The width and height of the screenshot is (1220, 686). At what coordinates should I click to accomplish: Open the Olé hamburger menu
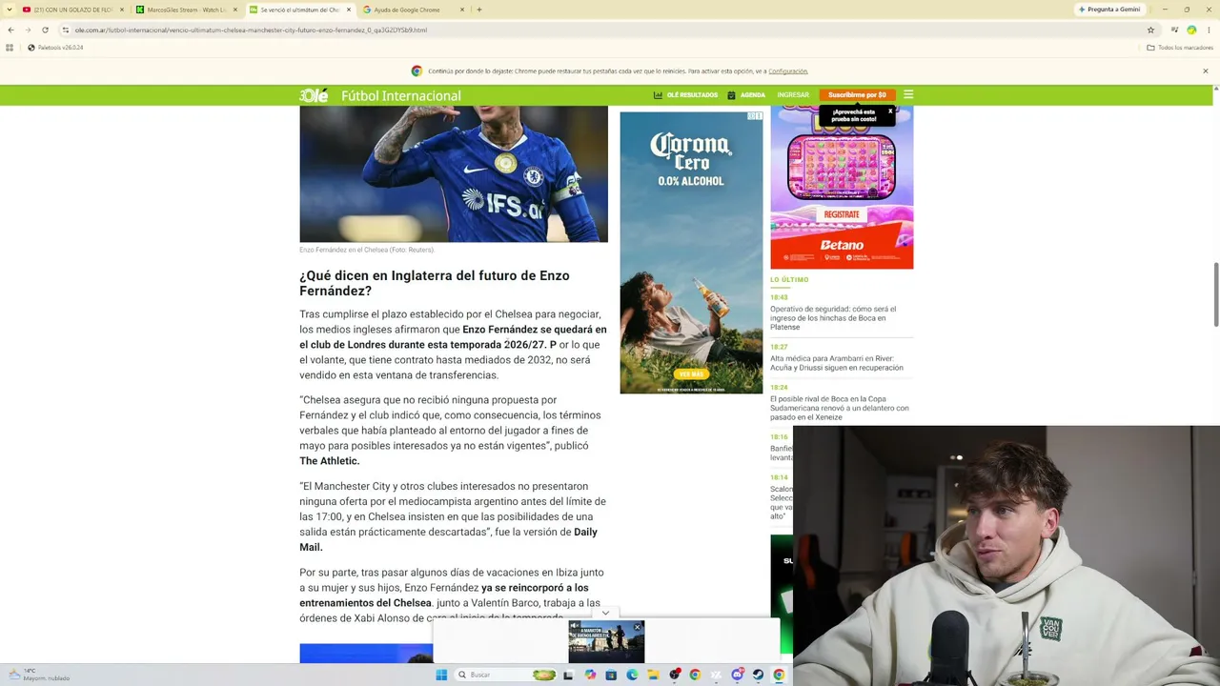click(x=908, y=94)
